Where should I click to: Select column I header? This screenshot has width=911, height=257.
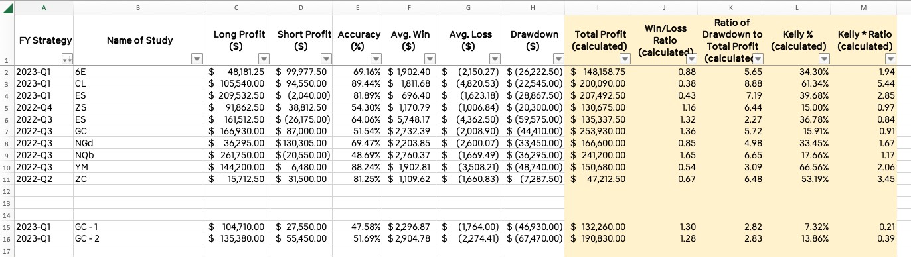pyautogui.click(x=600, y=7)
